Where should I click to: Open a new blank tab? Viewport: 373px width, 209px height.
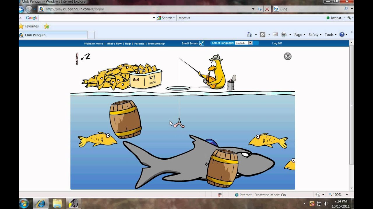[91, 35]
